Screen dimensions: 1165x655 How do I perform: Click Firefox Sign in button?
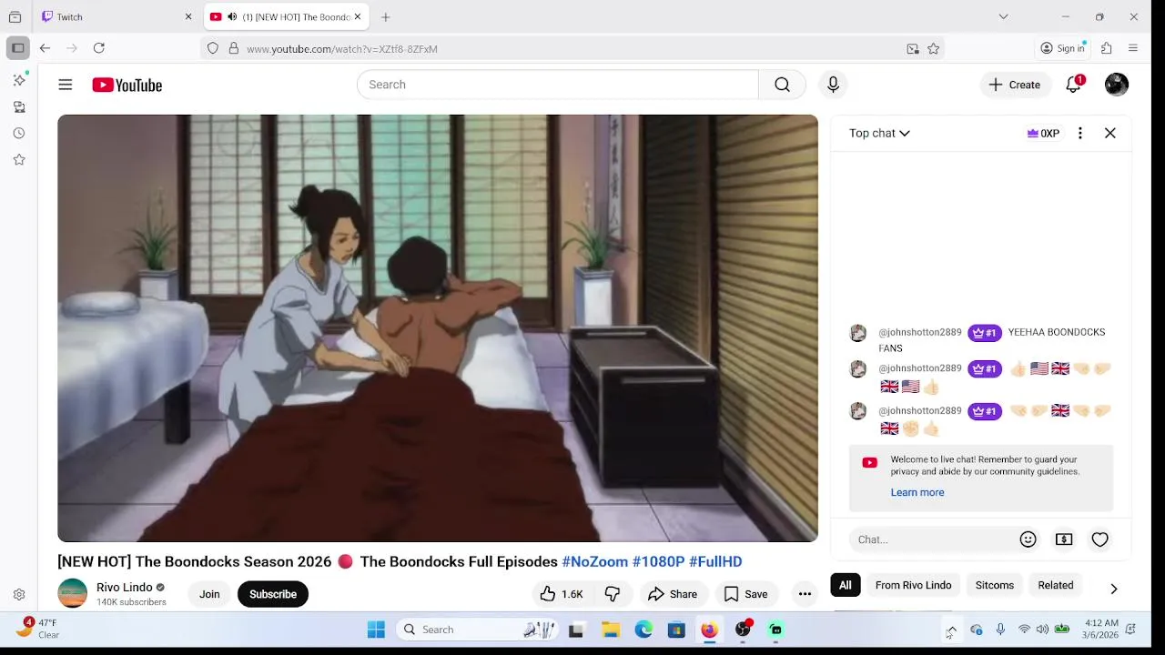(1063, 48)
